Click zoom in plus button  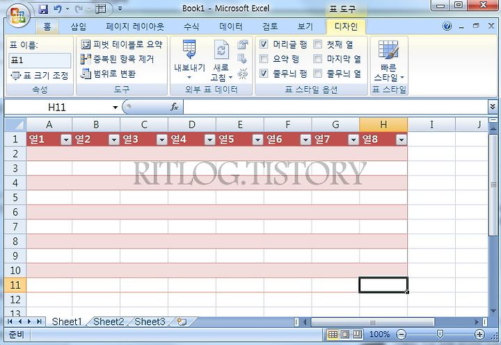(479, 335)
